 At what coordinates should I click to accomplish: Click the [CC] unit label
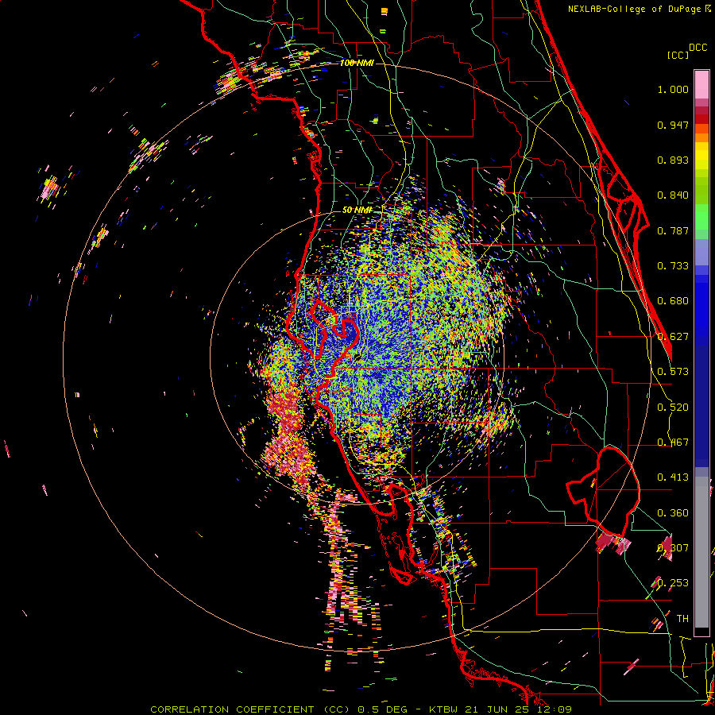click(678, 55)
